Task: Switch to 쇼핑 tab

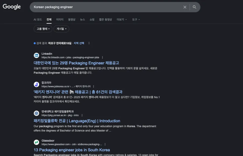Action: pyautogui.click(x=92, y=20)
